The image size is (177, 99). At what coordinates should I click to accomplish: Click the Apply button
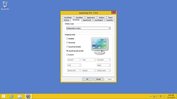[110, 79]
